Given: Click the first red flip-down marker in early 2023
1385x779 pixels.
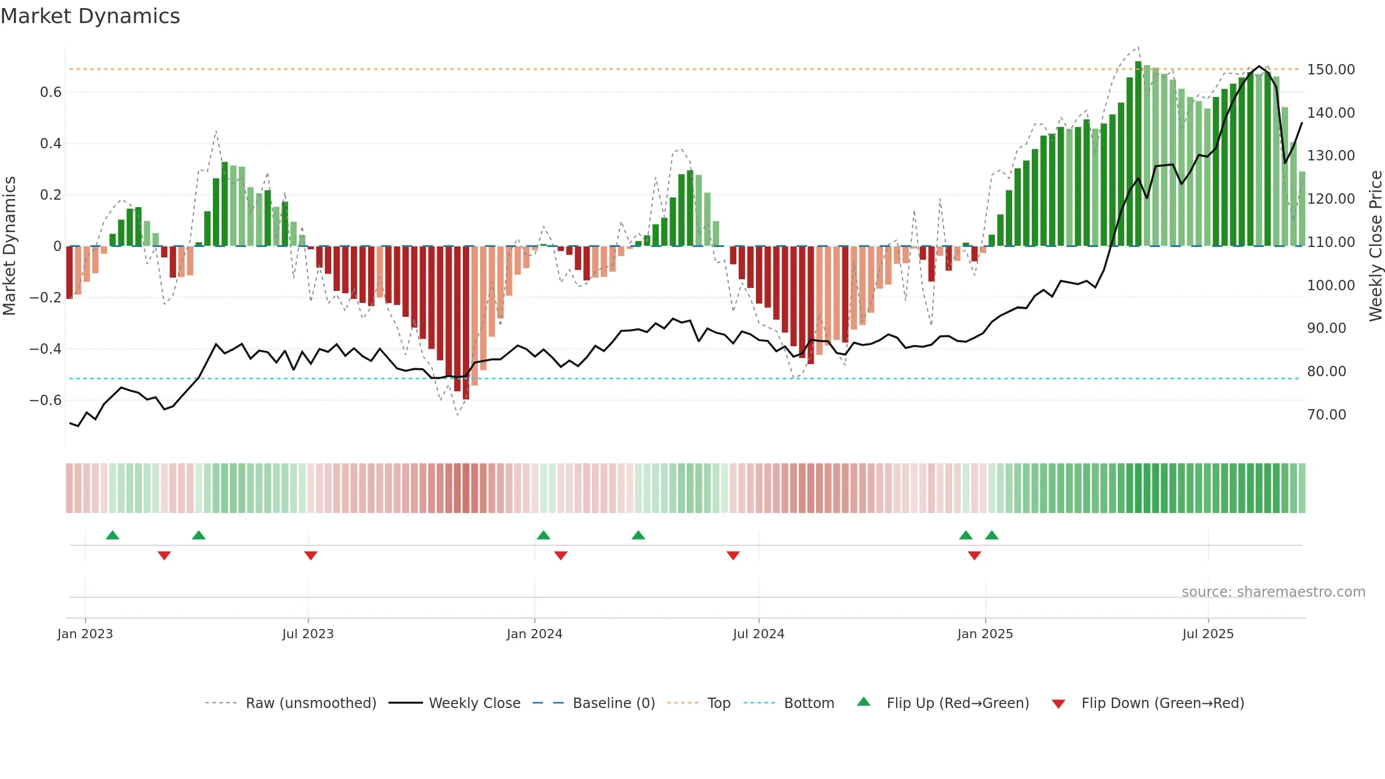Looking at the screenshot, I should tap(164, 555).
